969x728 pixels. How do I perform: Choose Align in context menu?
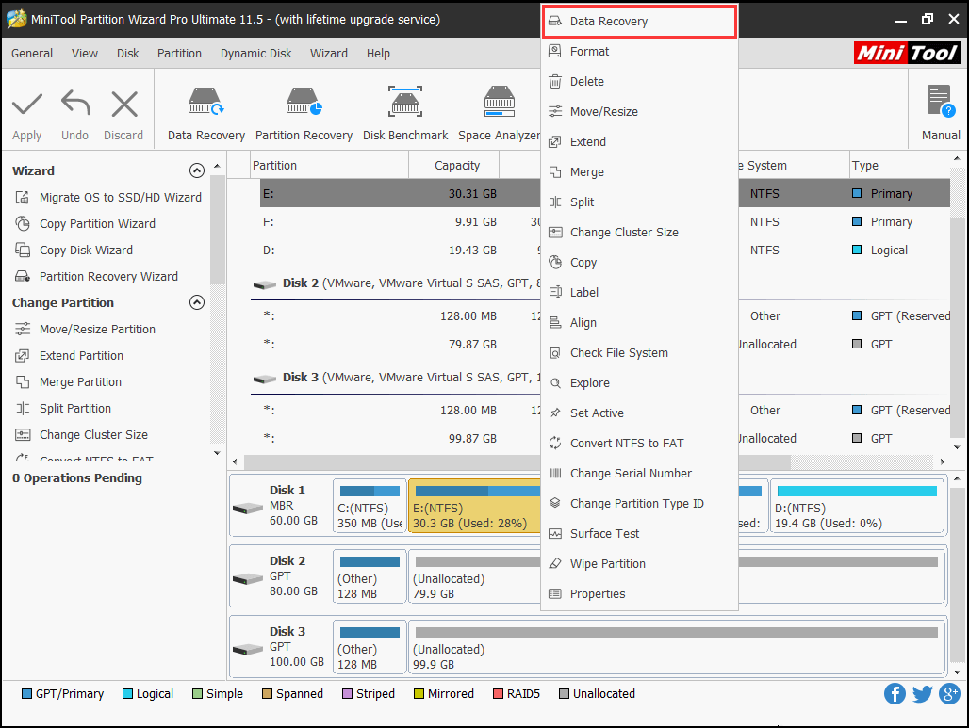click(x=640, y=323)
